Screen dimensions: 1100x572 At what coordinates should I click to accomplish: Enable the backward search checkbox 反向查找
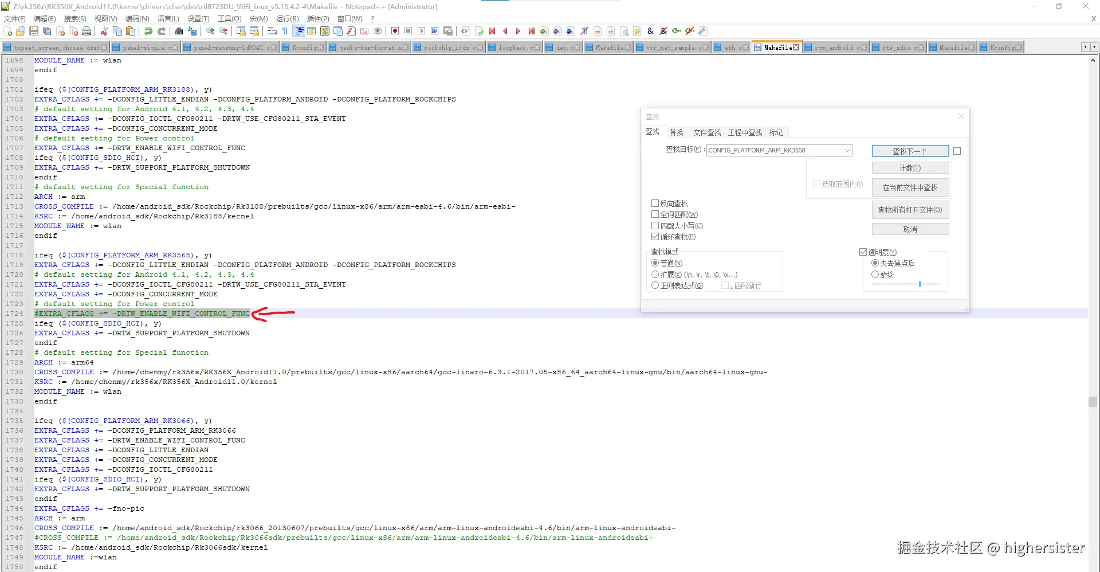click(x=655, y=203)
